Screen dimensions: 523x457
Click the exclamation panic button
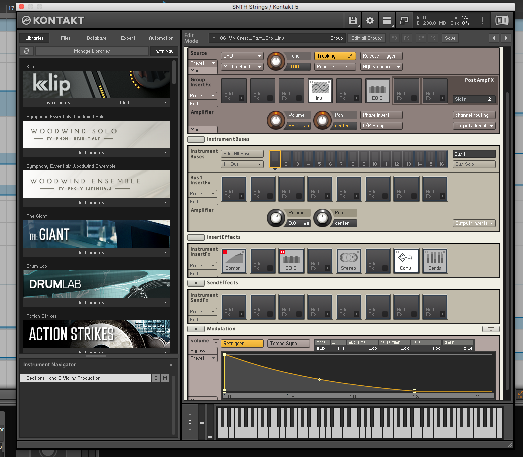click(x=482, y=21)
